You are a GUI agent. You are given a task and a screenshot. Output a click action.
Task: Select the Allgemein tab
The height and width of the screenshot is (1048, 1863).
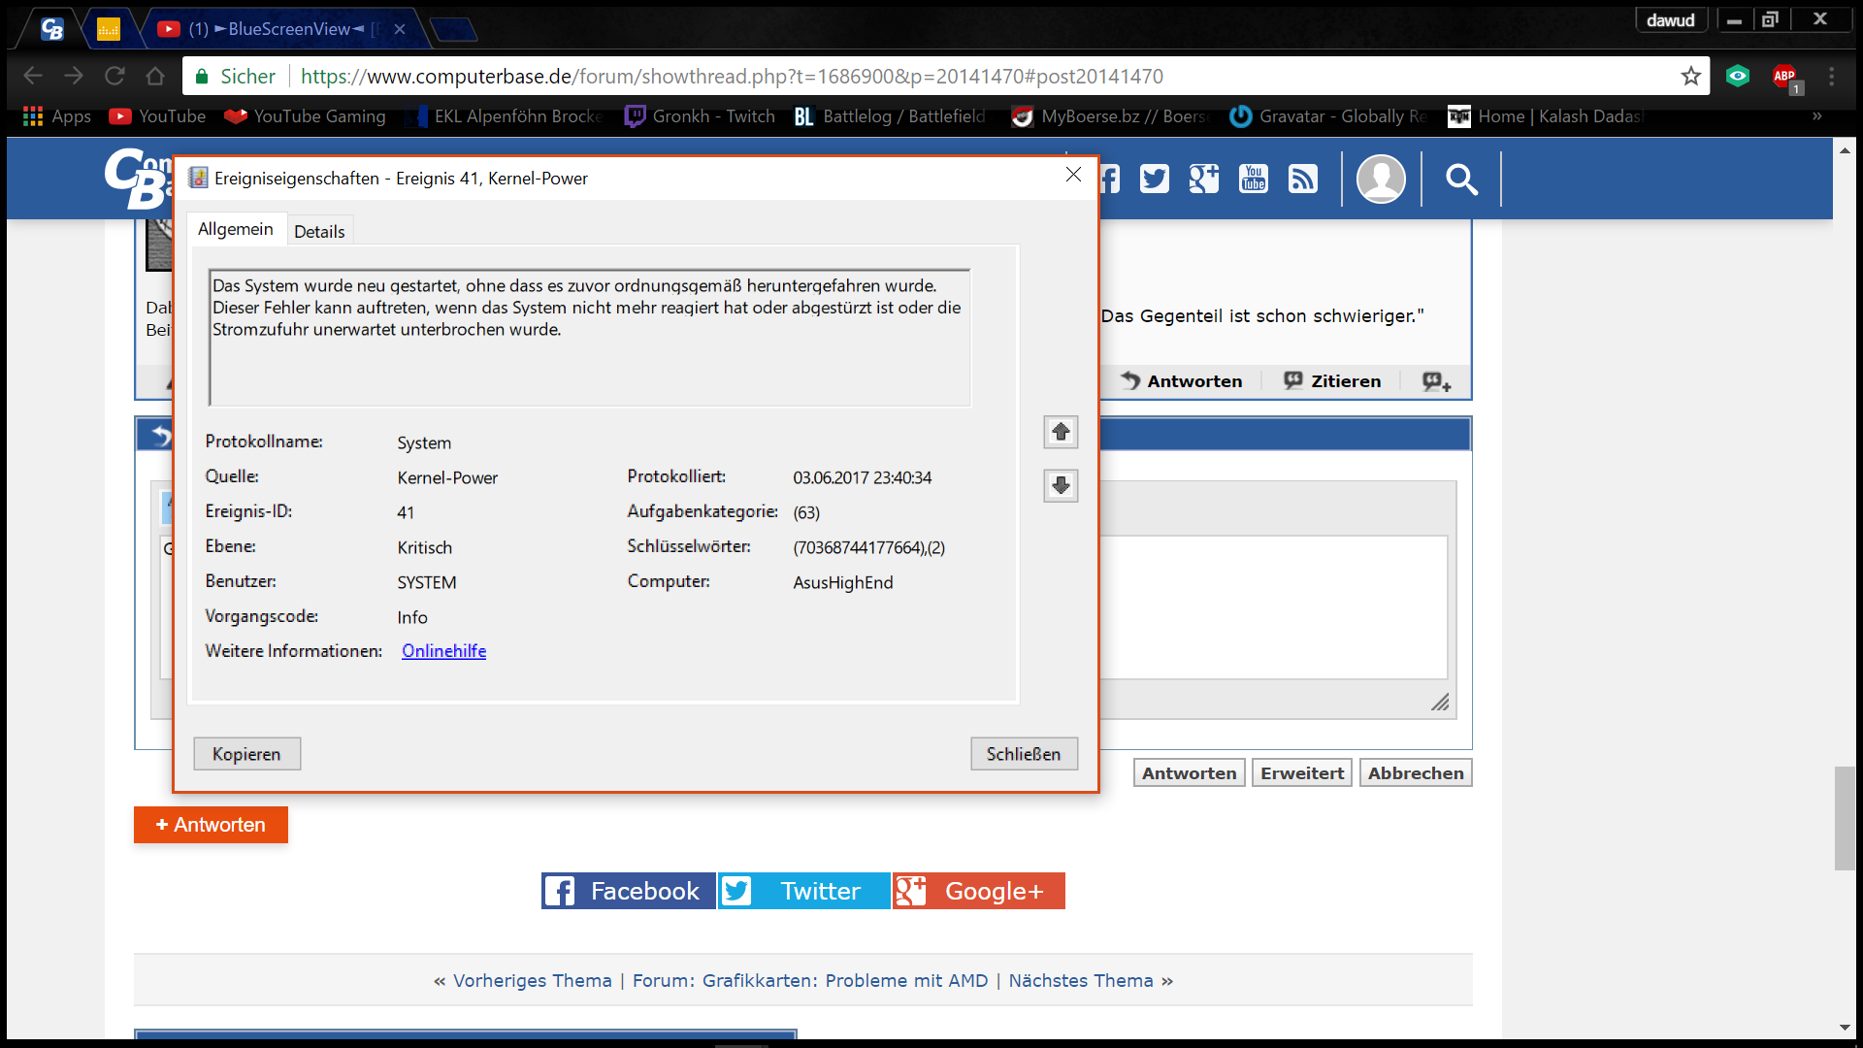coord(236,229)
